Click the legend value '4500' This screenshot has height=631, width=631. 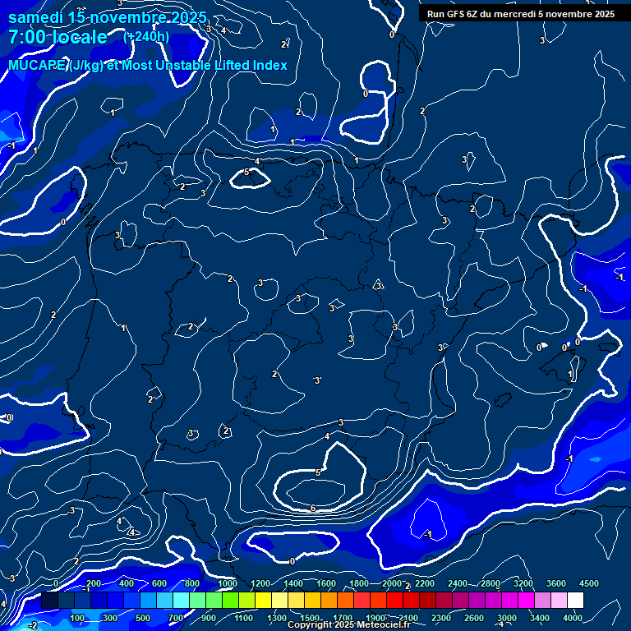click(x=589, y=583)
